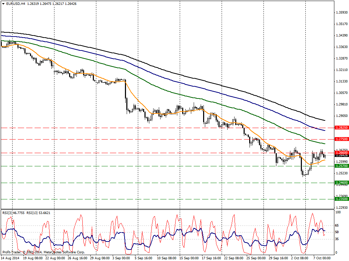Click the 5 Sep 16:00 time label

(143, 258)
